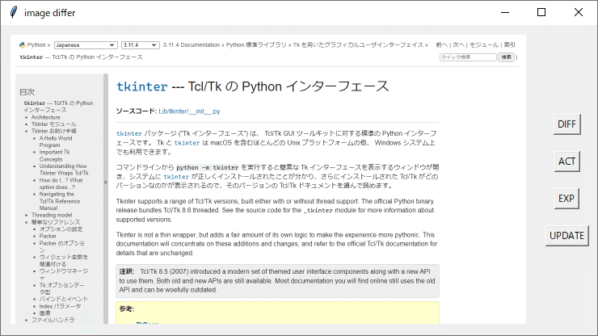Click Important Tk Concepts sidebar entry
Viewport: 598px width, 336px height.
tap(54, 156)
